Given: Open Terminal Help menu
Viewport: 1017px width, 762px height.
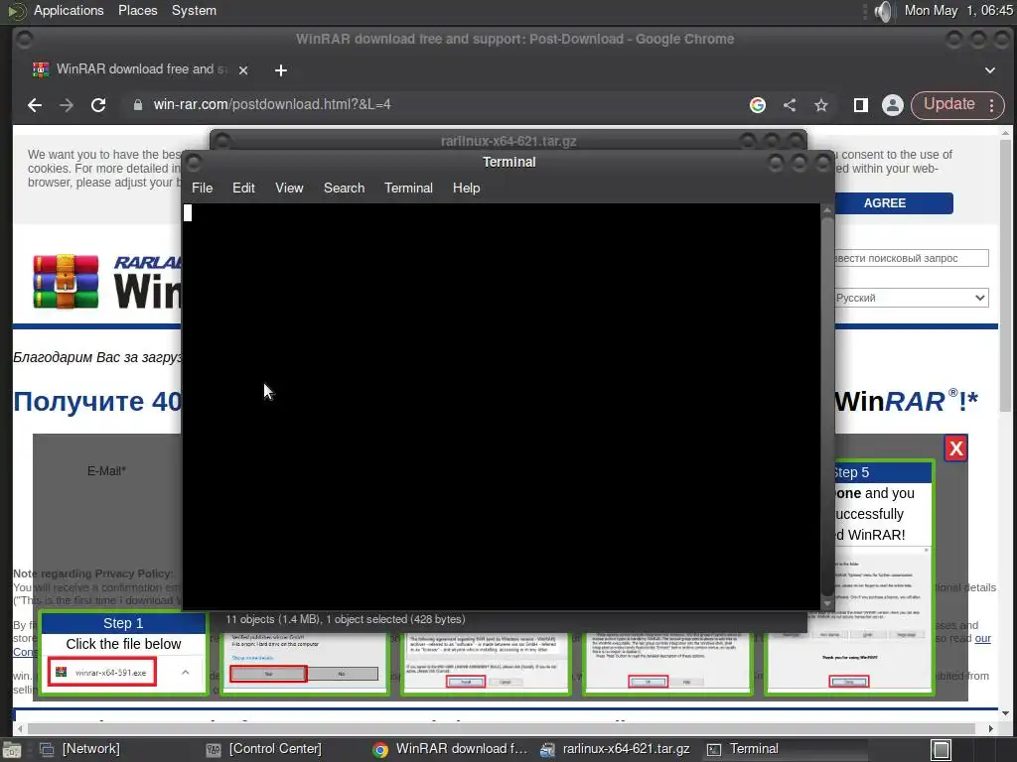Looking at the screenshot, I should pos(466,188).
